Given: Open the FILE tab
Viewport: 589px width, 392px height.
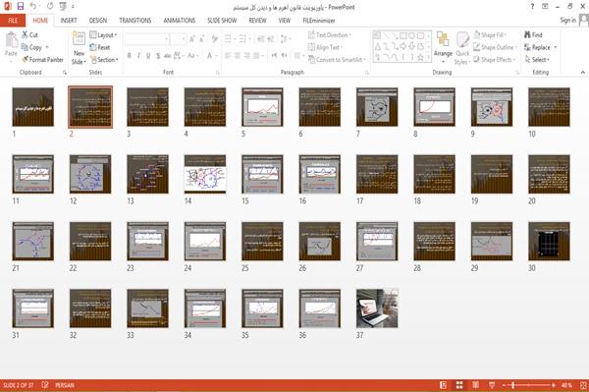Looking at the screenshot, I should (13, 21).
